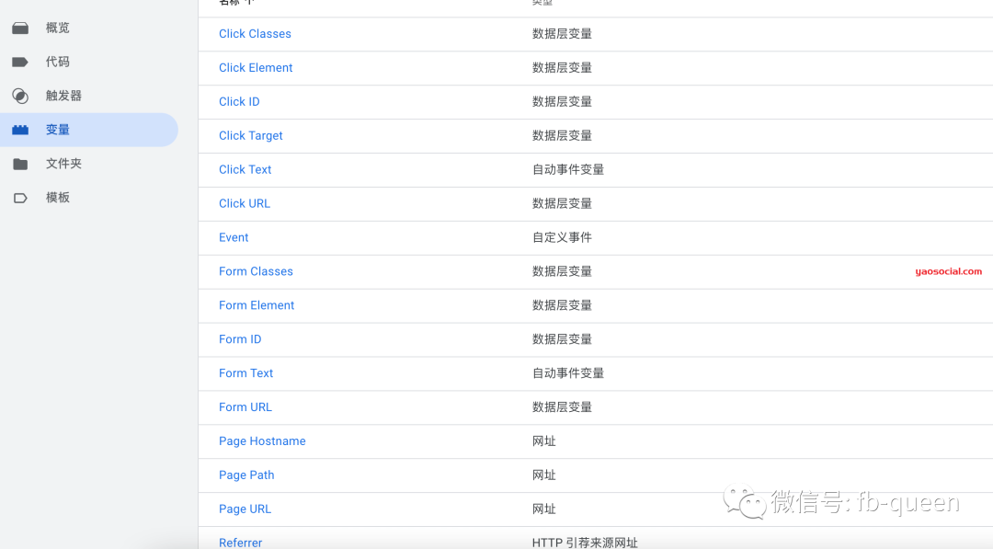
Task: Select the 模板 (Templates) icon in sidebar
Action: pos(20,197)
